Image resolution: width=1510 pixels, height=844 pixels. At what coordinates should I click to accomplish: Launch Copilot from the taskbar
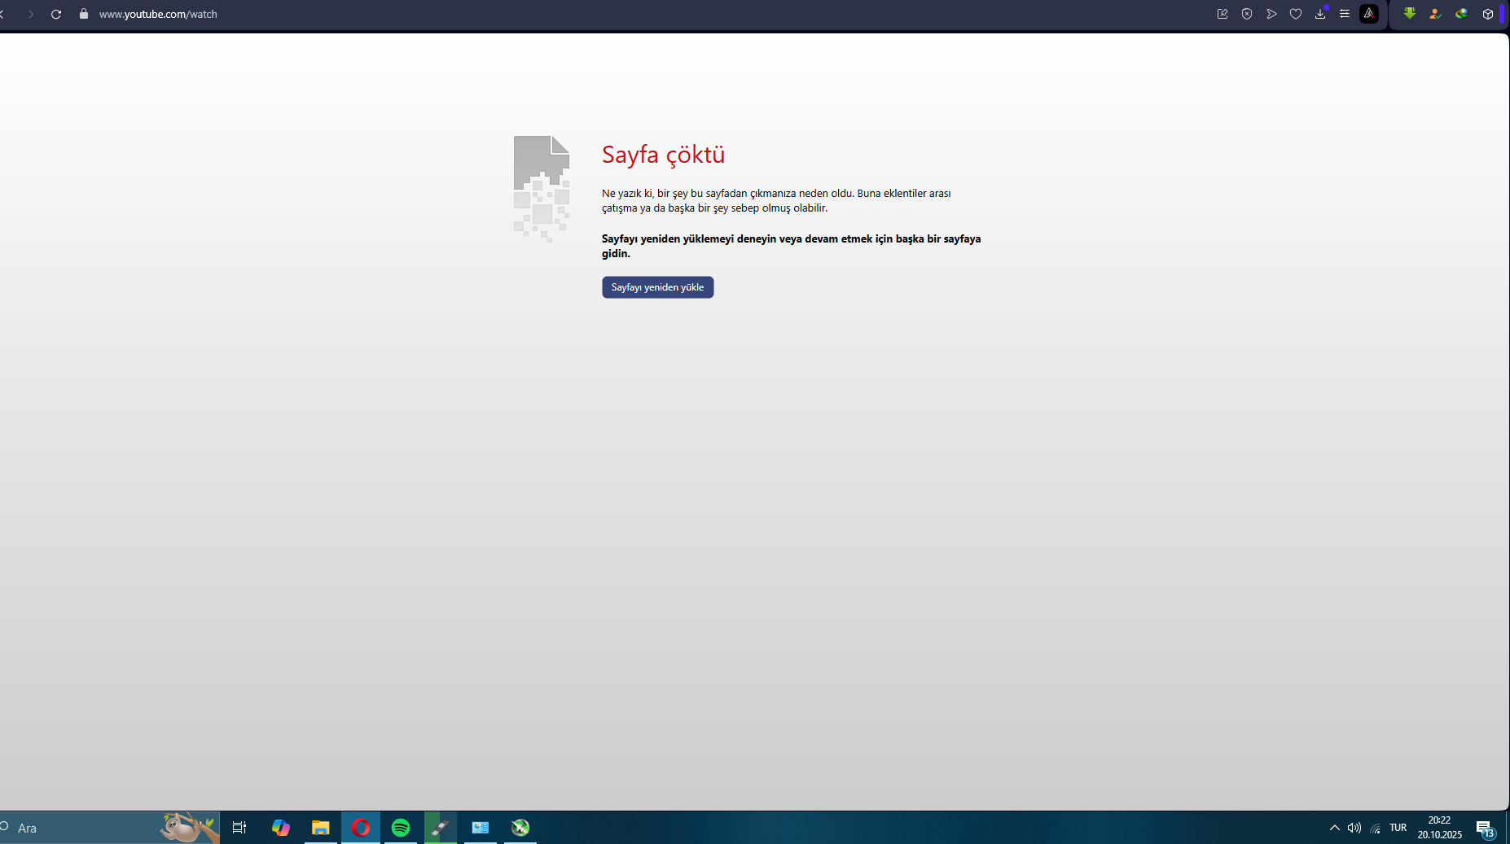click(x=281, y=828)
